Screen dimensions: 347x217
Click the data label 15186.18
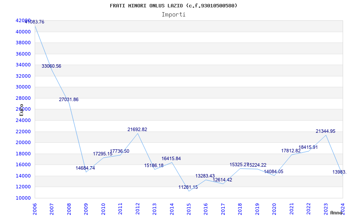(154, 165)
